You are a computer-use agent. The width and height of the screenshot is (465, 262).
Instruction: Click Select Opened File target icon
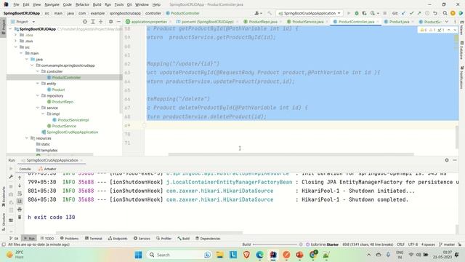click(x=85, y=22)
